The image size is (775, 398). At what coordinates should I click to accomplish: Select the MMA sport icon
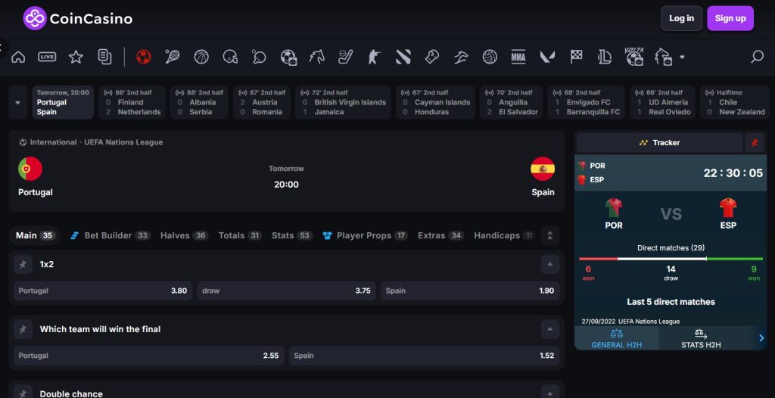coord(518,57)
